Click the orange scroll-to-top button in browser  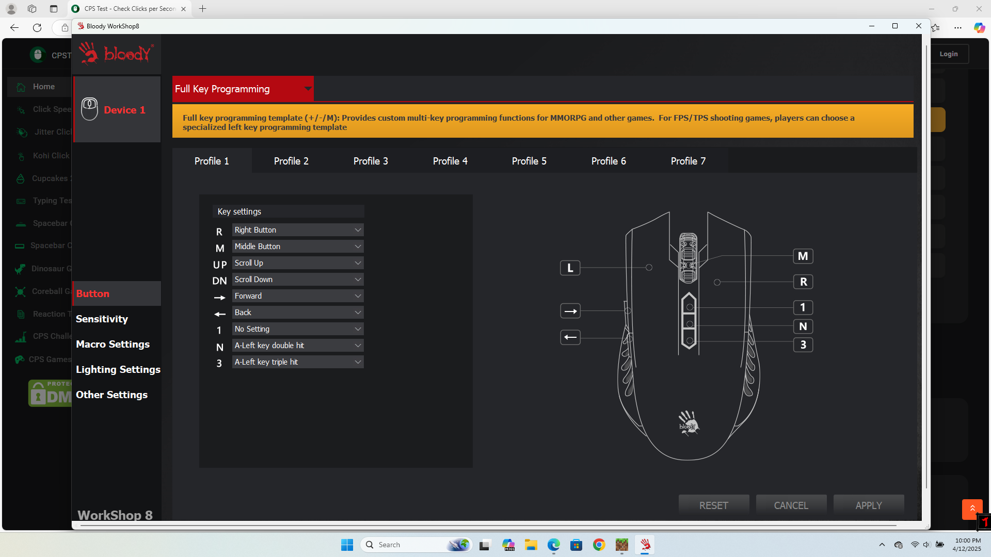[972, 509]
